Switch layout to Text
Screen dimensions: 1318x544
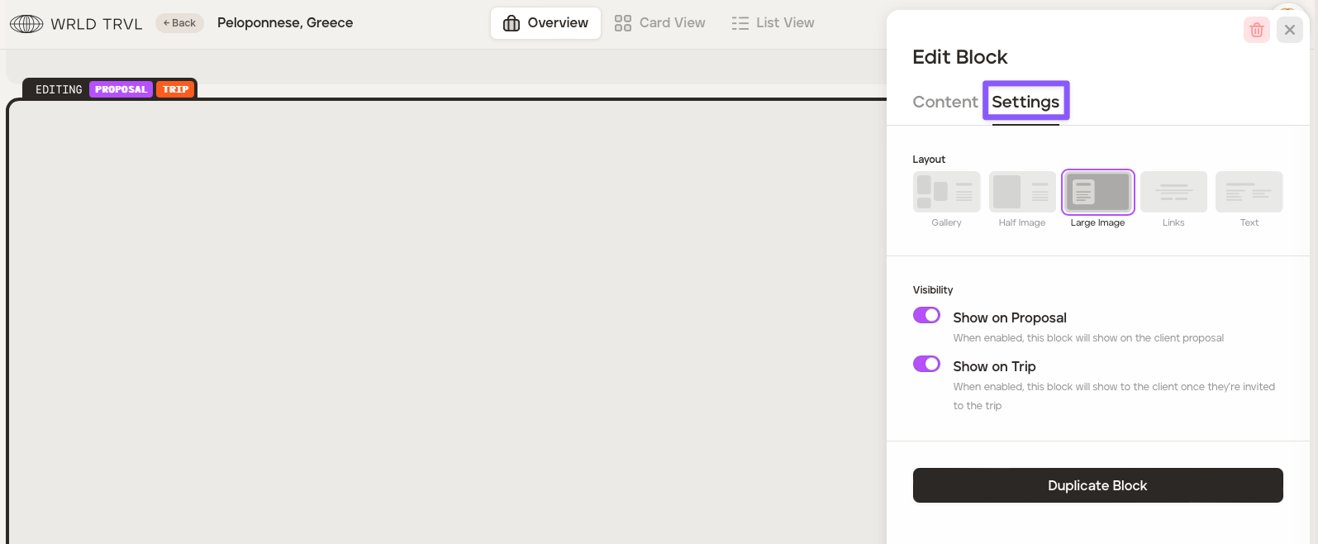(x=1249, y=192)
